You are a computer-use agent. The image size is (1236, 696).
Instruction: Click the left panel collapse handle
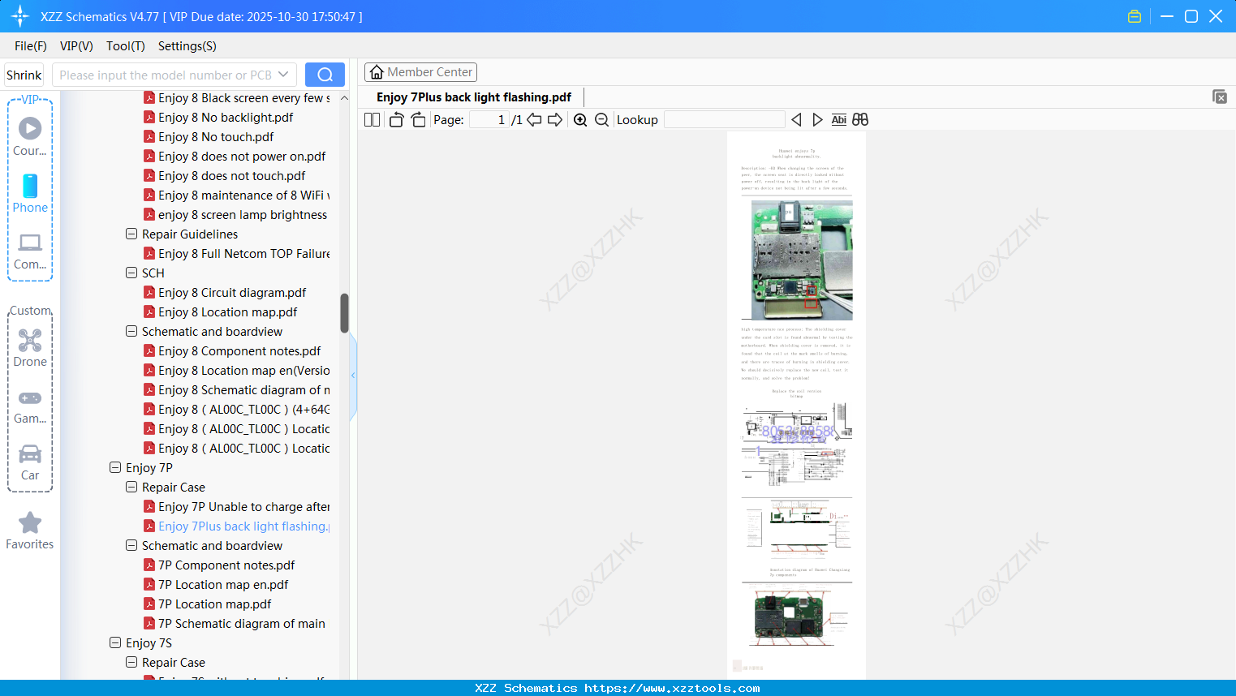pyautogui.click(x=353, y=376)
